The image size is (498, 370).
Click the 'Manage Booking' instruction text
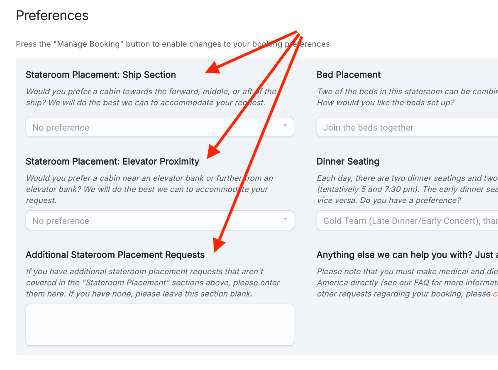(173, 44)
